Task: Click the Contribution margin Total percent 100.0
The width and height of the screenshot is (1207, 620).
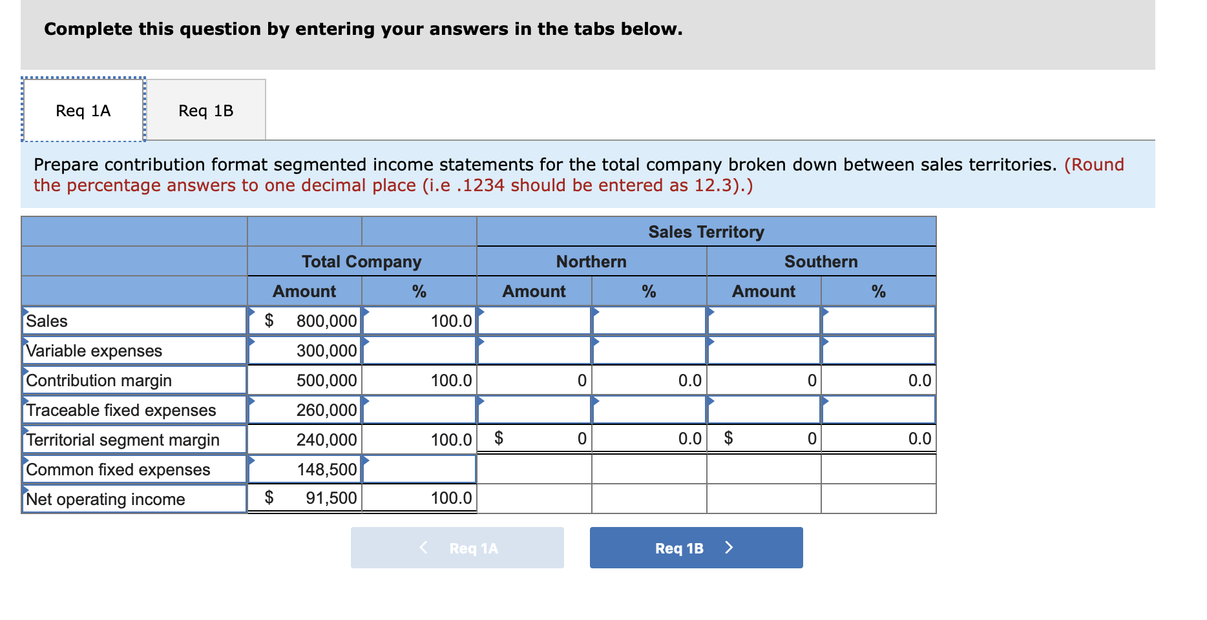Action: point(419,380)
